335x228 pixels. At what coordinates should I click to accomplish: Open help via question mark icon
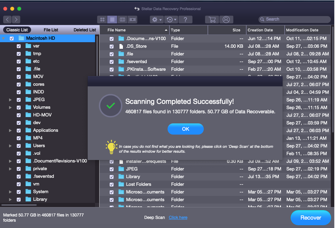185,20
